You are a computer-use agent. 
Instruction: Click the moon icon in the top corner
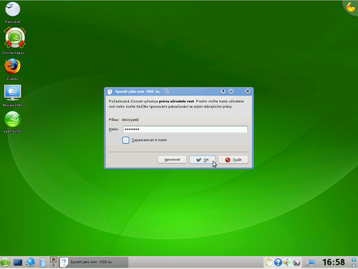[x=351, y=7]
